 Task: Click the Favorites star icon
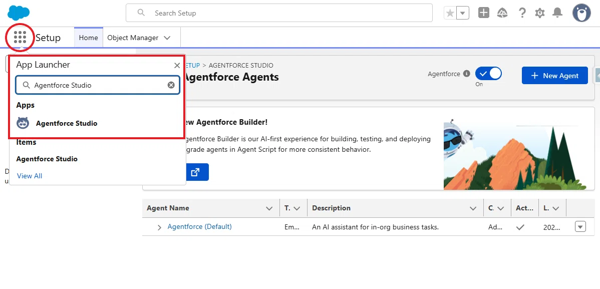pyautogui.click(x=450, y=13)
